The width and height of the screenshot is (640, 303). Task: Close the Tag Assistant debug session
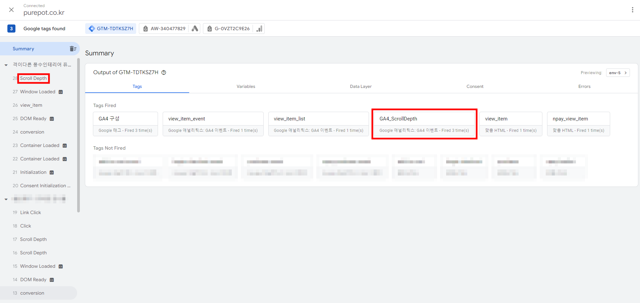tap(11, 10)
